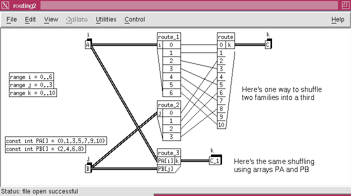Select the const int PB[] declaration

coord(45,149)
